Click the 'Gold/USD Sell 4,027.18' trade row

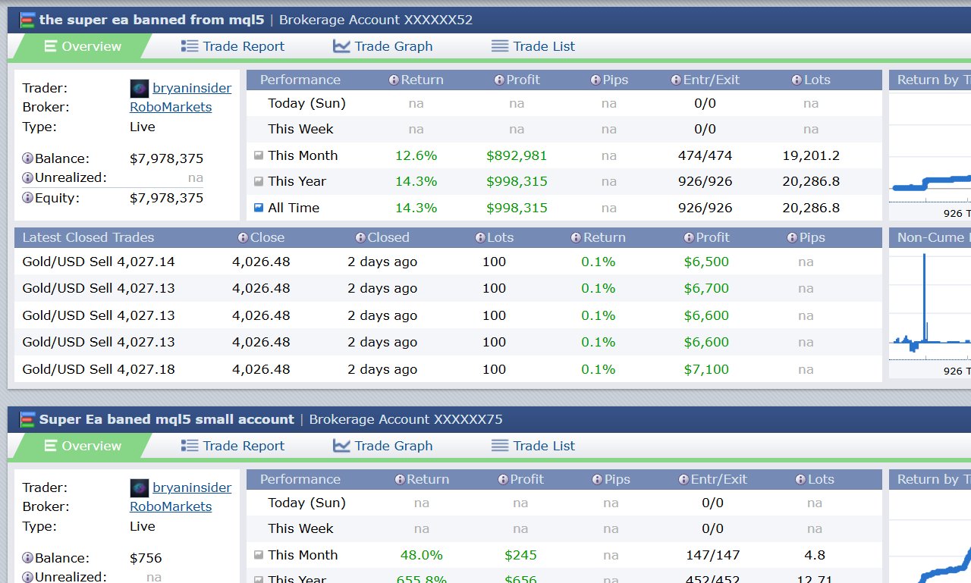(x=448, y=369)
